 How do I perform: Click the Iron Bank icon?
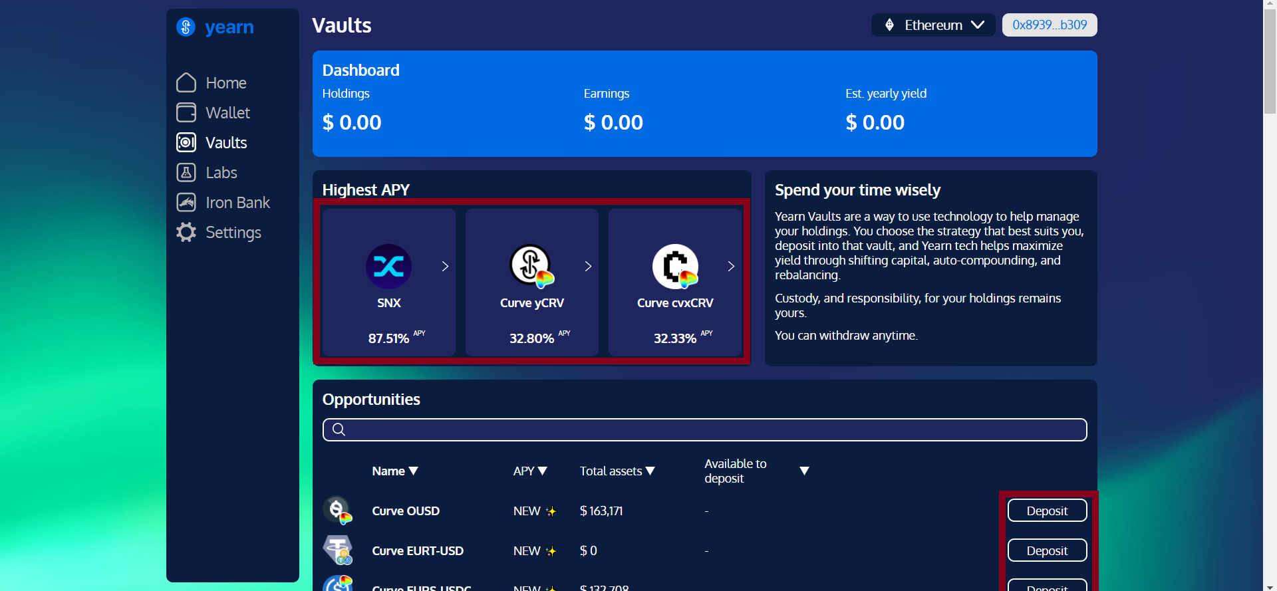click(x=186, y=202)
